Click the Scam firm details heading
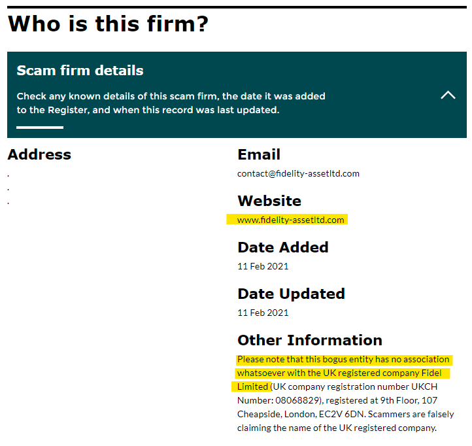472x446 pixels. [80, 71]
